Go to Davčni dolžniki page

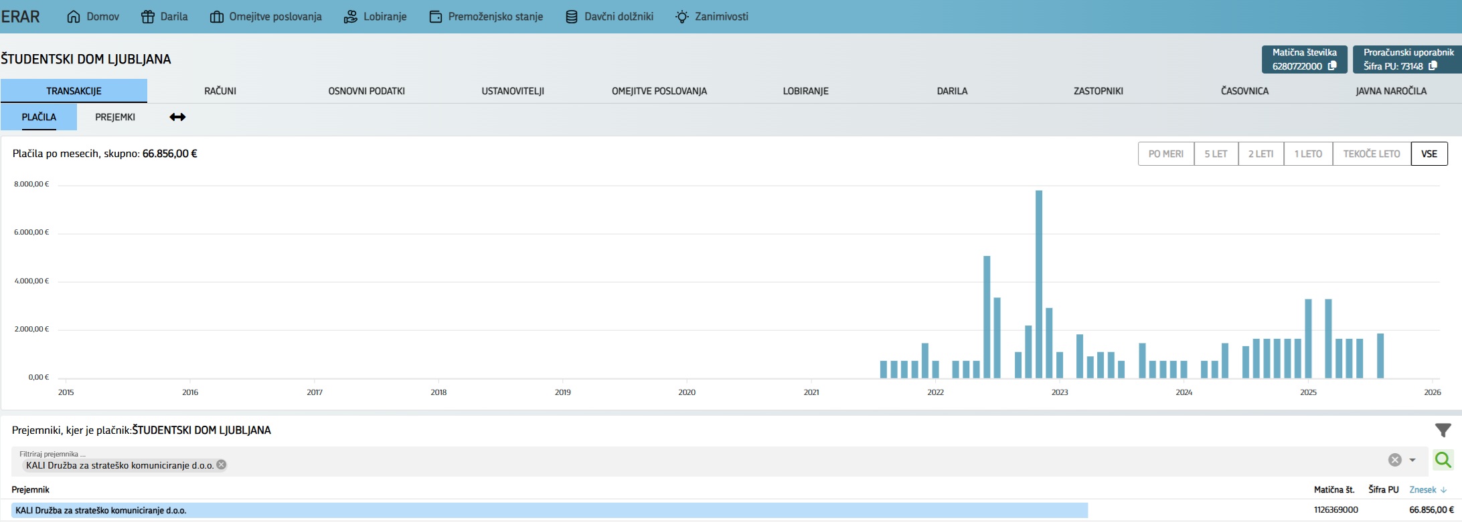click(x=609, y=17)
